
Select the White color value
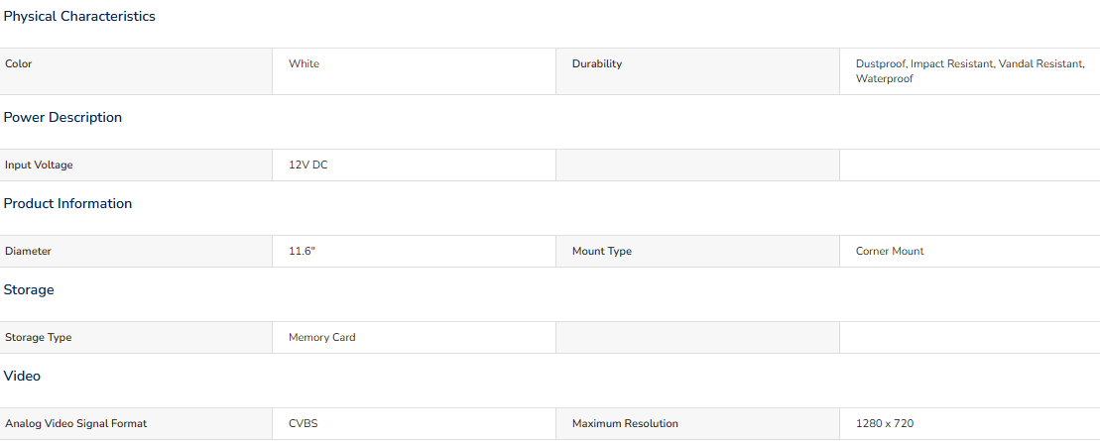coord(304,63)
